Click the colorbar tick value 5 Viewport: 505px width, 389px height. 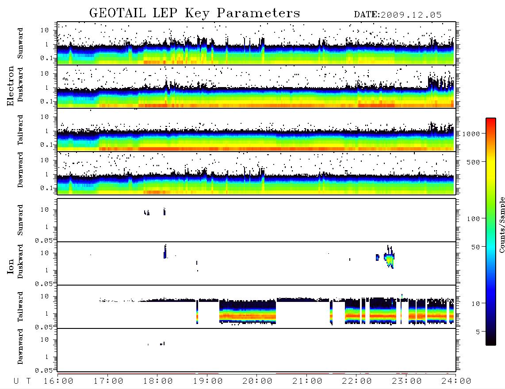pos(478,332)
